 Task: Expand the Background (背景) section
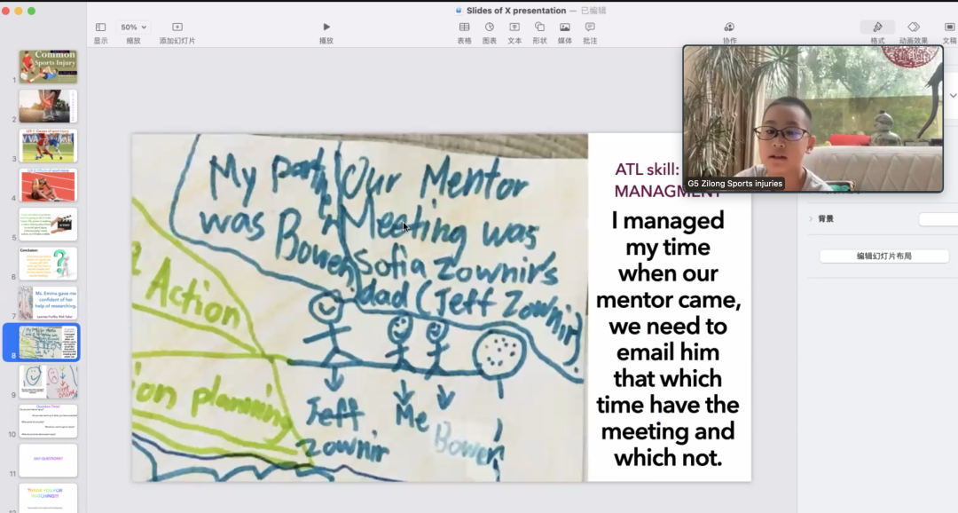pos(810,218)
